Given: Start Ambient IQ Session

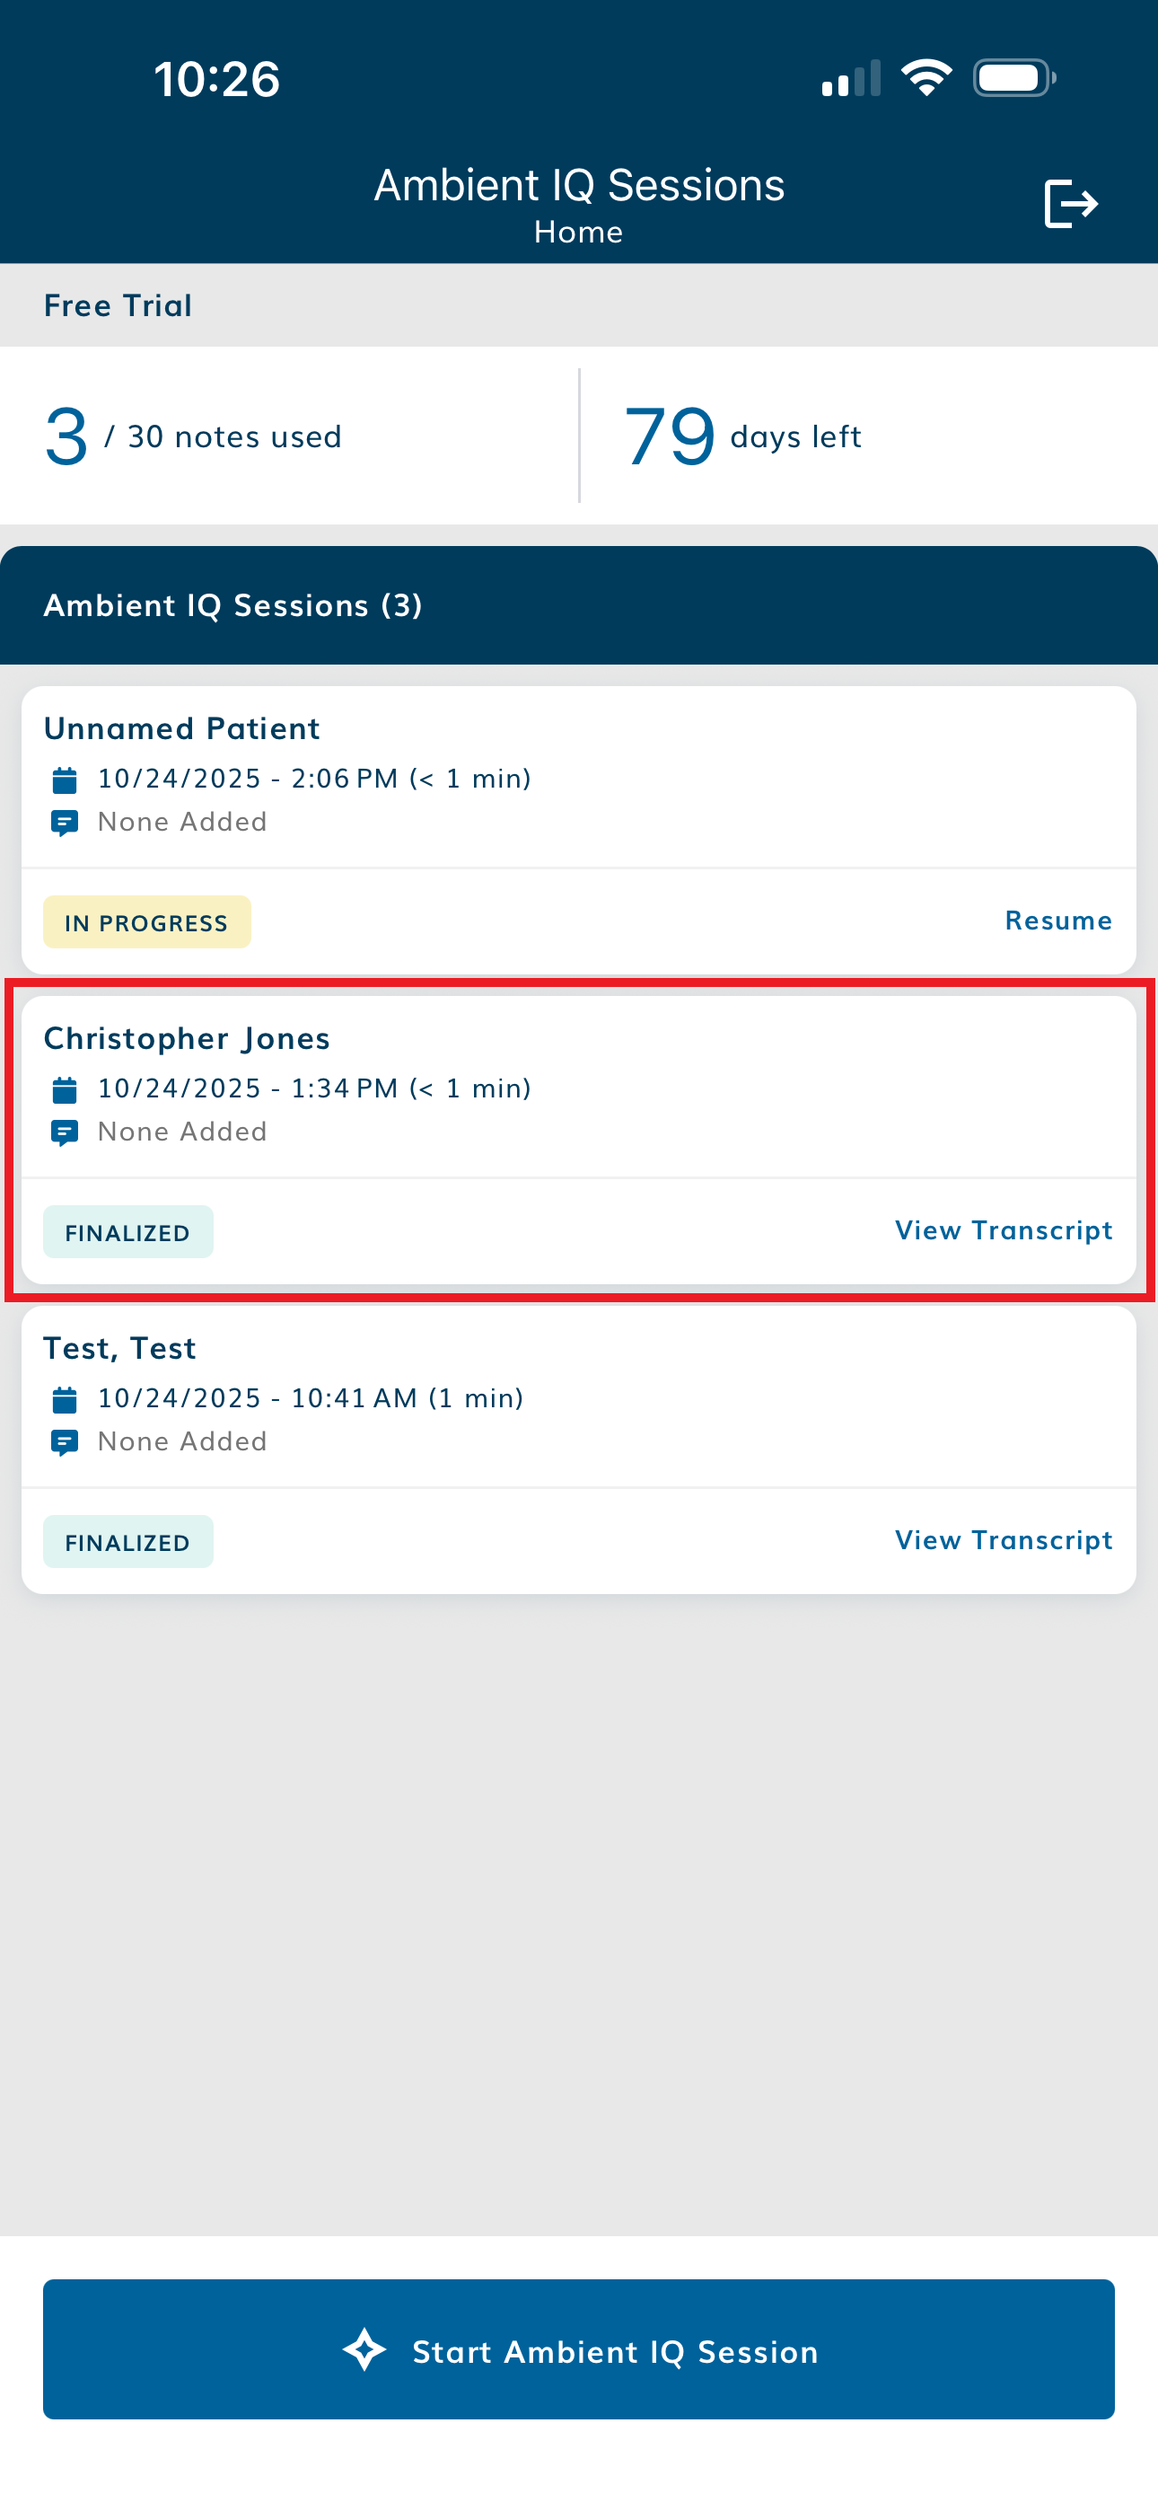Looking at the screenshot, I should tap(579, 2349).
